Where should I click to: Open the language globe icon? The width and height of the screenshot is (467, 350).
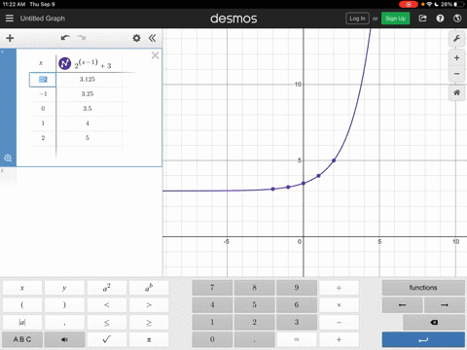(x=457, y=18)
